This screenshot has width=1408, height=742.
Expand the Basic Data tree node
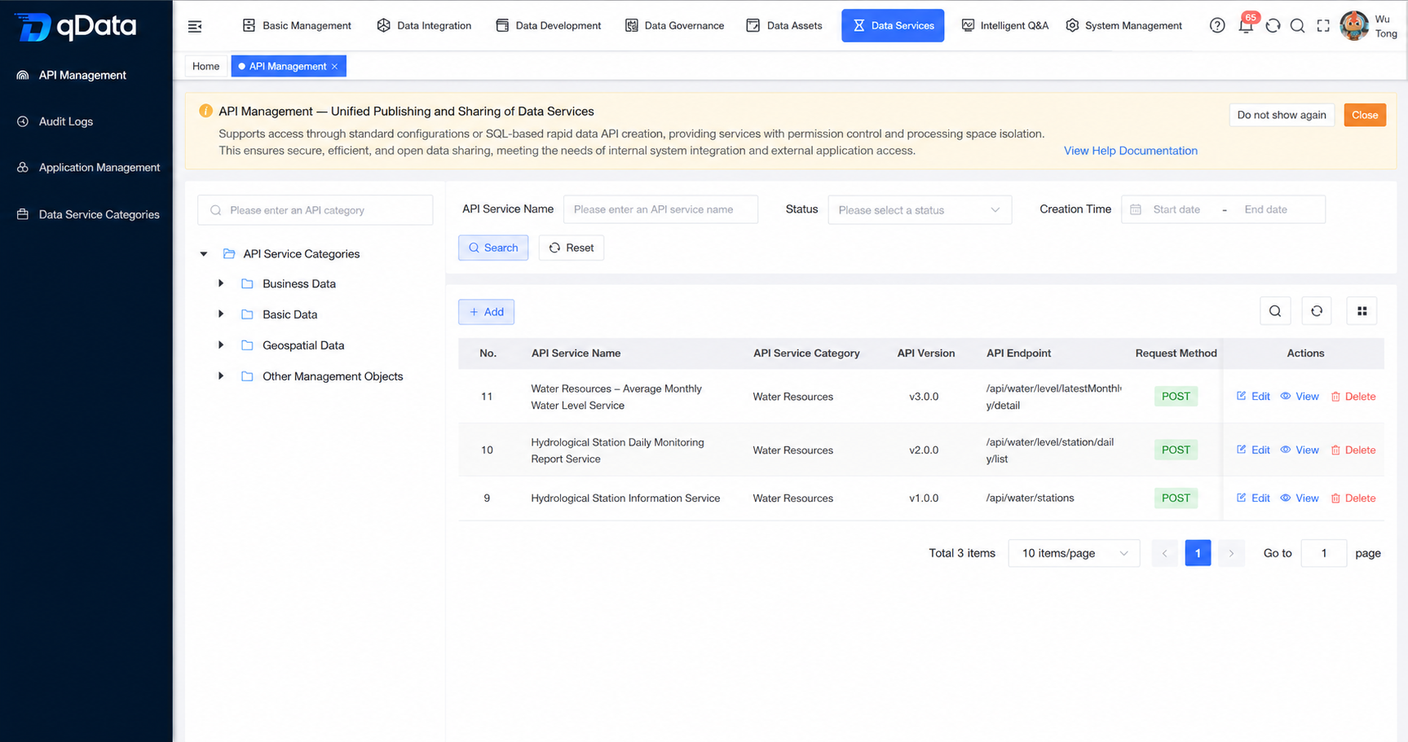tap(221, 314)
